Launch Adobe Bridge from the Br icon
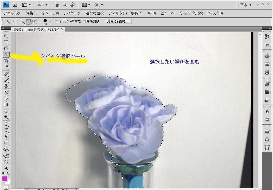 pos(15,5)
